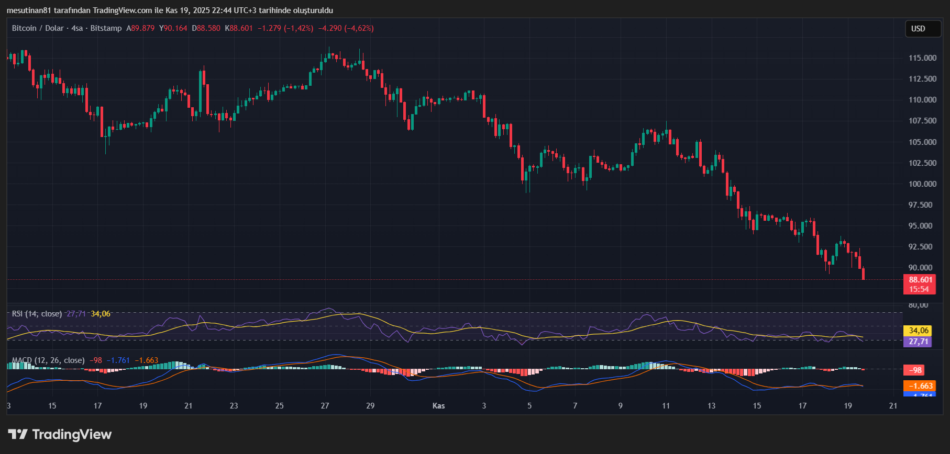Click the red 88.601 price tag on price axis

[920, 280]
